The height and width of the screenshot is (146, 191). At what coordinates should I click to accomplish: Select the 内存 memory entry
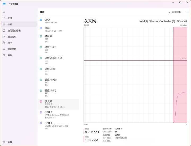59,29
